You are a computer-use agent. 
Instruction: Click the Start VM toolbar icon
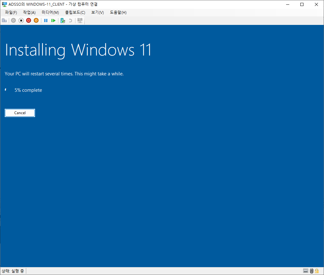click(x=14, y=20)
